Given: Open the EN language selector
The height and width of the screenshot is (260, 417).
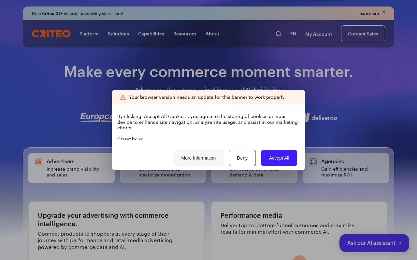Looking at the screenshot, I should coord(293,34).
